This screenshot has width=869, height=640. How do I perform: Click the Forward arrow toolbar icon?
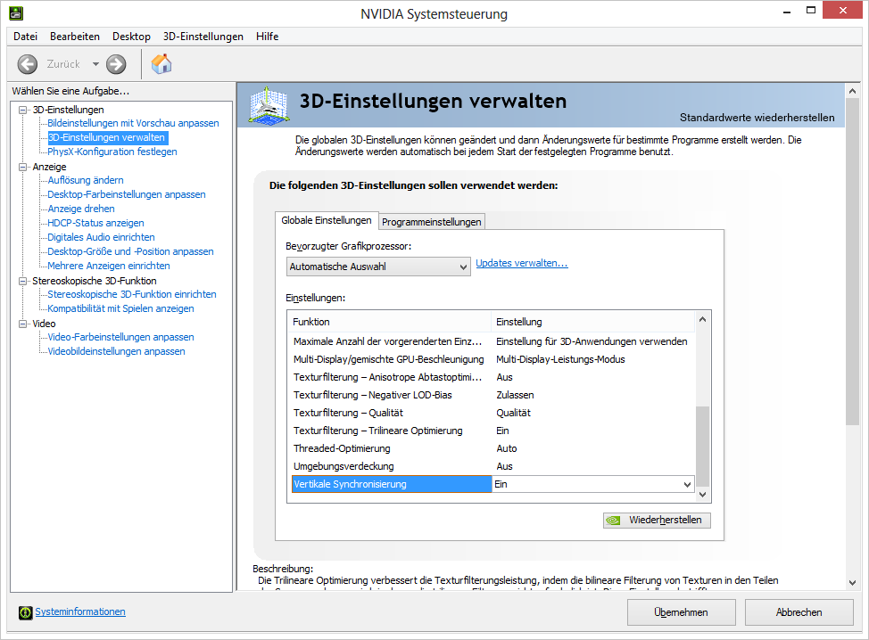pyautogui.click(x=116, y=64)
